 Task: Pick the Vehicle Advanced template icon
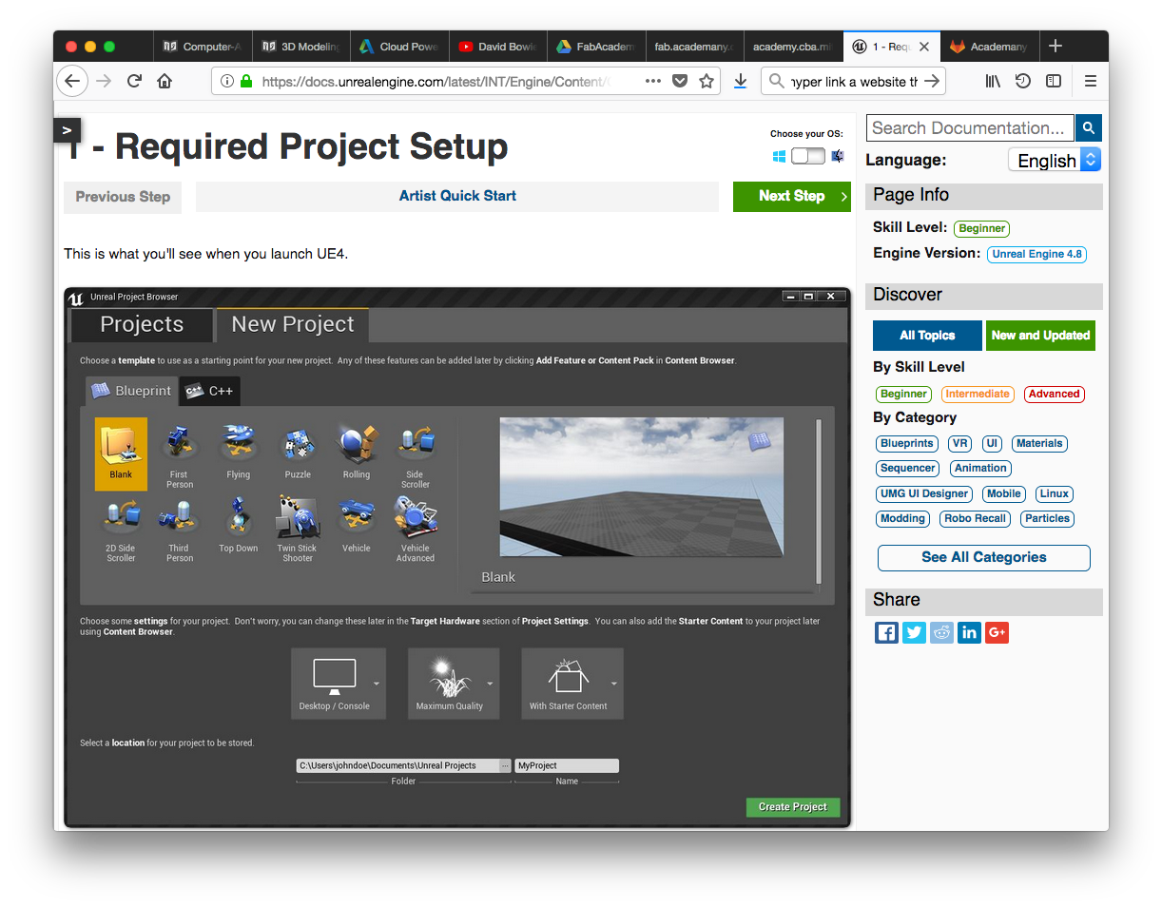pos(416,518)
